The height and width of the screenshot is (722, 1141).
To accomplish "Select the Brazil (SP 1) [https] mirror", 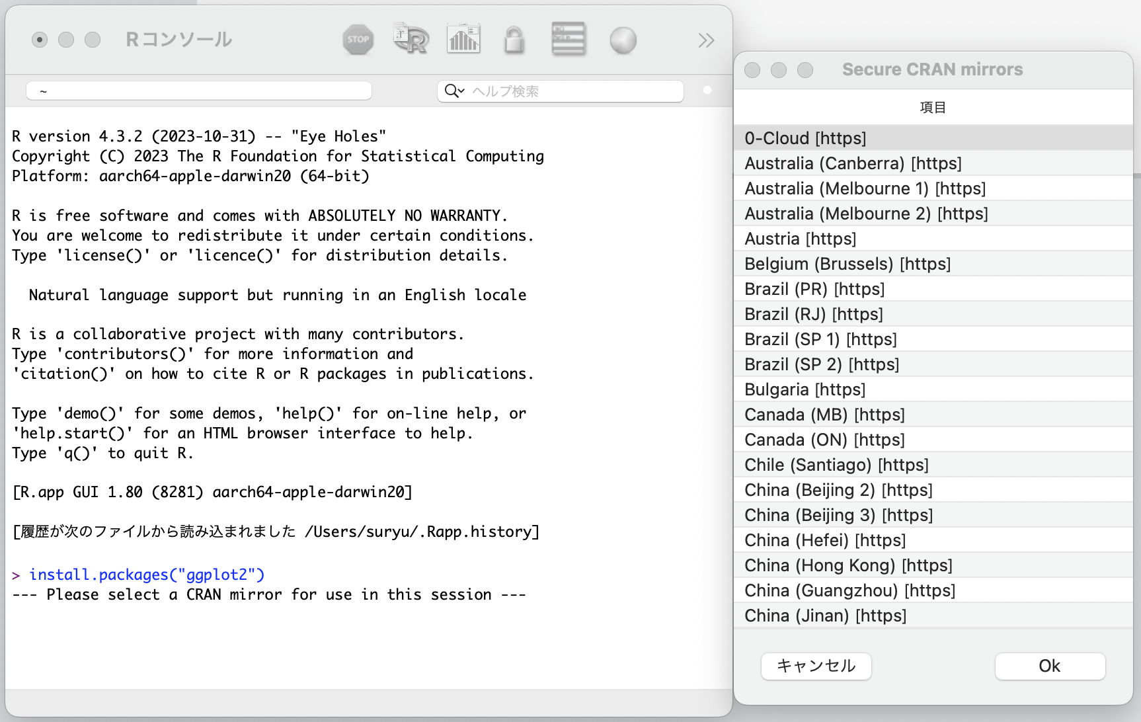I will [x=933, y=339].
